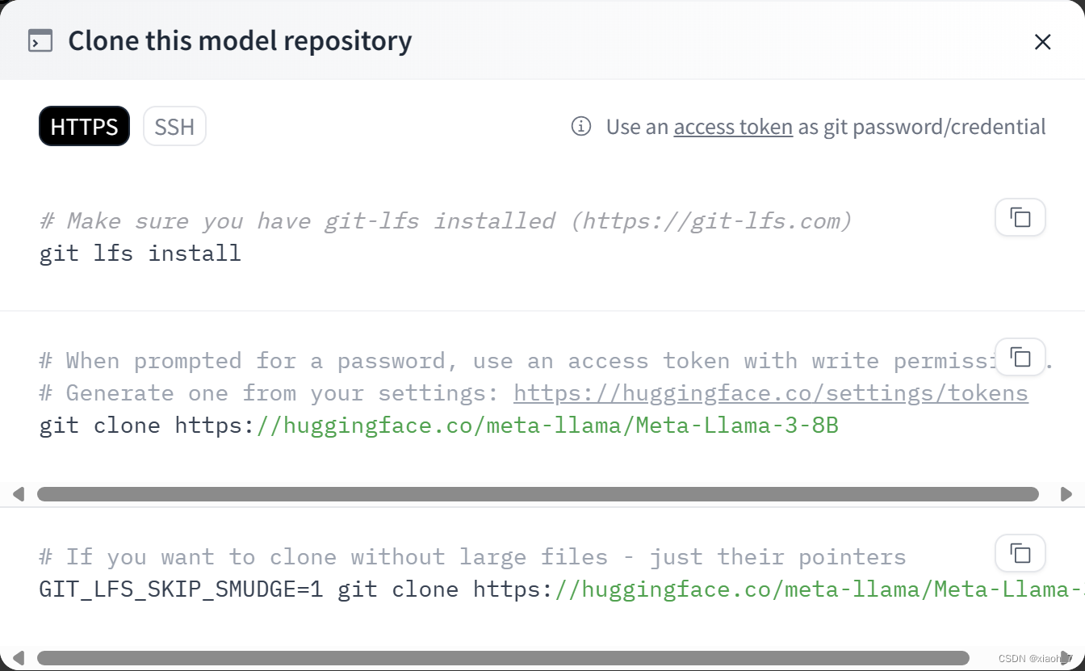Open the access token link

click(x=733, y=127)
